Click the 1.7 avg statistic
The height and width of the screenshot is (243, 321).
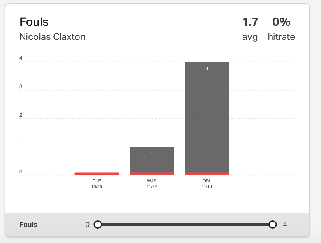tap(250, 29)
